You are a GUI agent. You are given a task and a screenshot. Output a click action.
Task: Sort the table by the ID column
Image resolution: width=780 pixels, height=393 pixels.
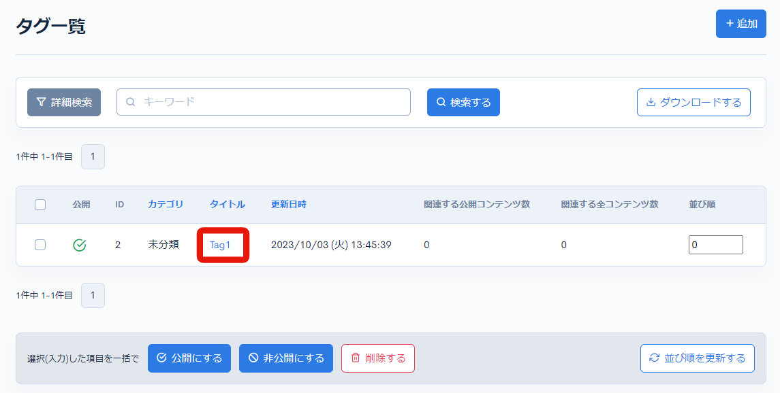click(120, 205)
